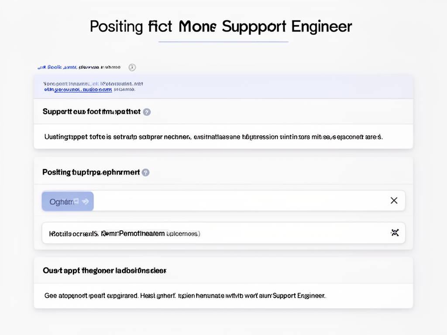
Task: Click the small flag icon in the Oghám chip
Action: 76,201
